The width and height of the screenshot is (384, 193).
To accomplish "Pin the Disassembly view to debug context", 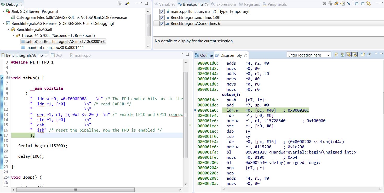I will pyautogui.click(x=369, y=55).
